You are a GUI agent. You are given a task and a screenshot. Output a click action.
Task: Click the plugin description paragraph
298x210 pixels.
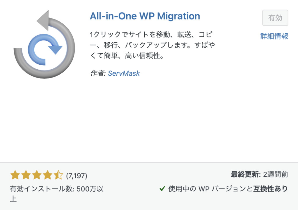(152, 45)
